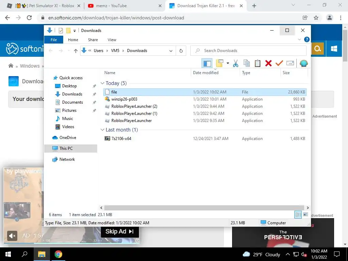The height and width of the screenshot is (261, 348).
Task: Click the blue Help question mark icon
Action: 307,39
